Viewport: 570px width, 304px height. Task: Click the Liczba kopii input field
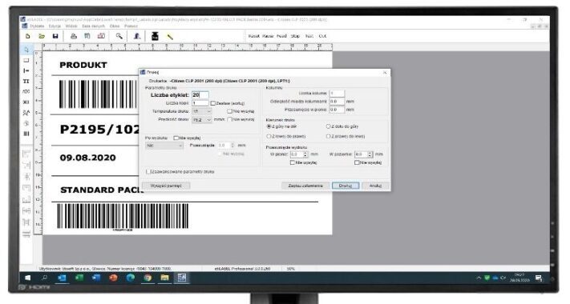tap(200, 103)
